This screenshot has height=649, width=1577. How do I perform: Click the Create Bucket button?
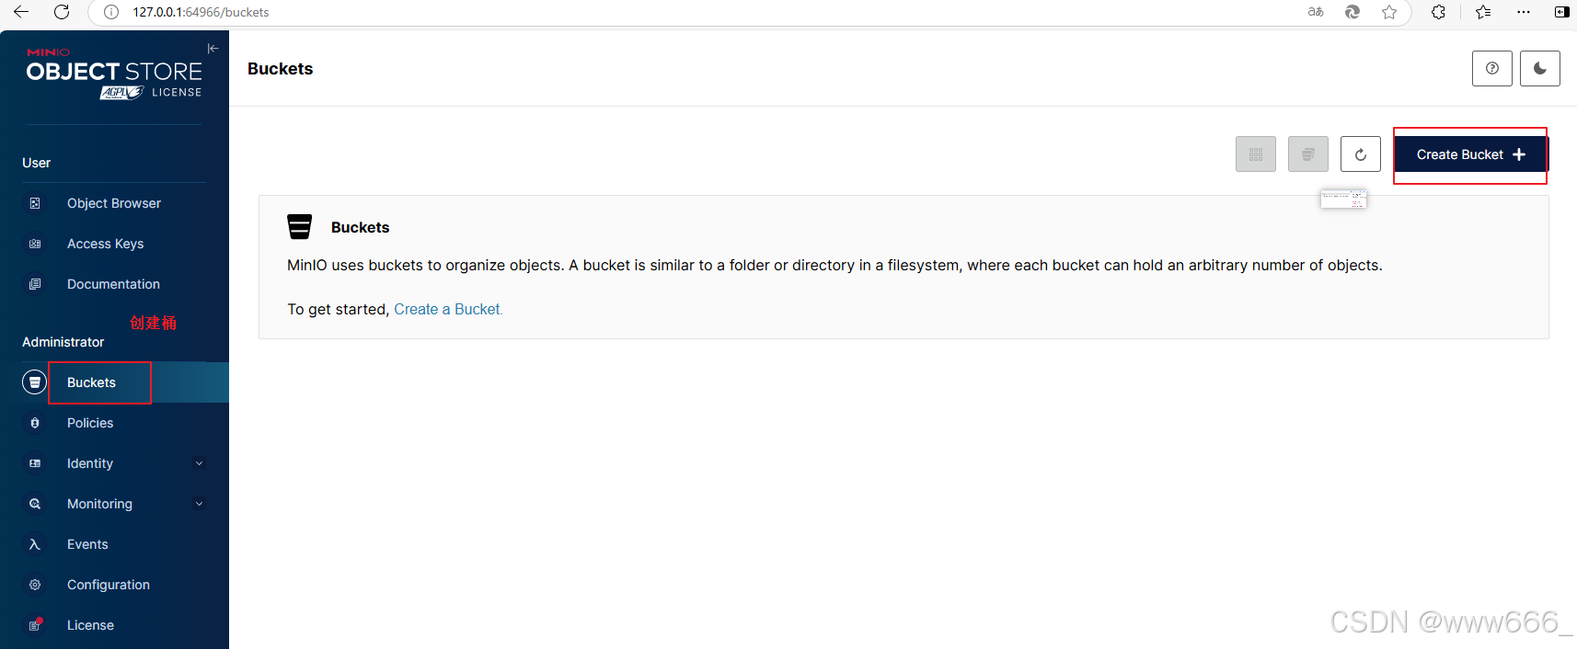coord(1471,154)
